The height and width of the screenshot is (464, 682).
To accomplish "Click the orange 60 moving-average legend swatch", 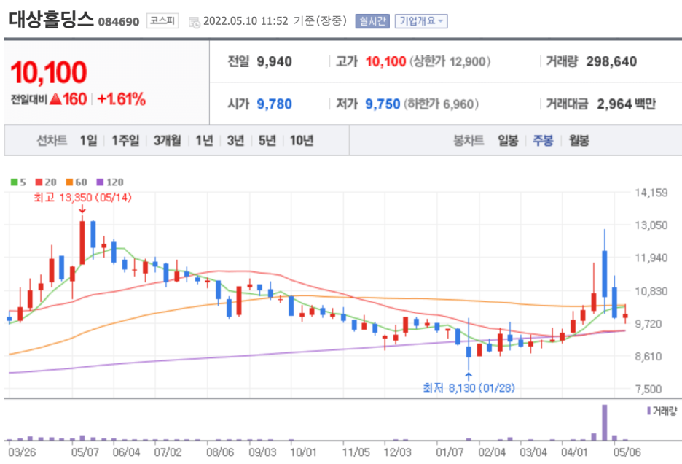I will tap(69, 182).
